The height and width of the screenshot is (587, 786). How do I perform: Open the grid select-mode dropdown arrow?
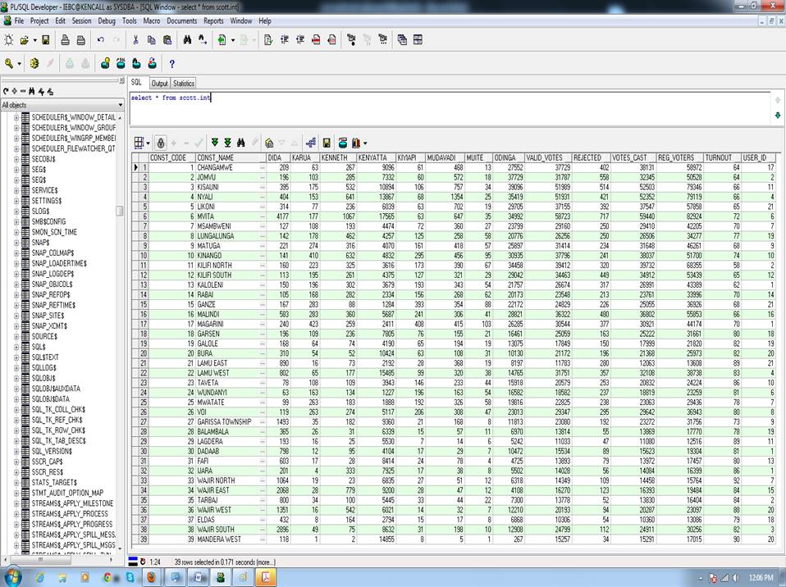[149, 143]
